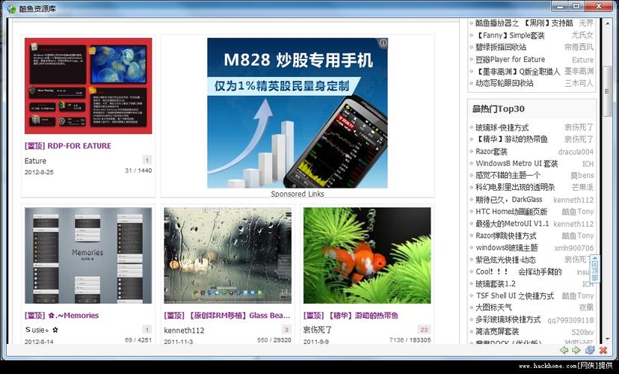The height and width of the screenshot is (374, 619).
Task: Open 慧绿扳指回收站 list entry
Action: coord(501,47)
